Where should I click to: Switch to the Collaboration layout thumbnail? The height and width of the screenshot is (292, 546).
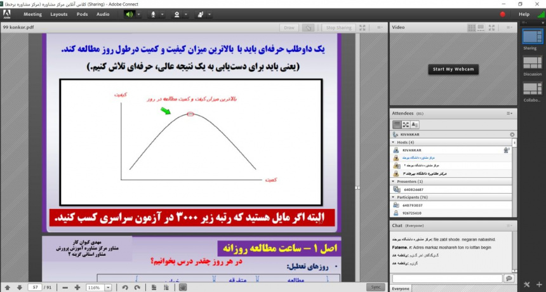pos(533,88)
